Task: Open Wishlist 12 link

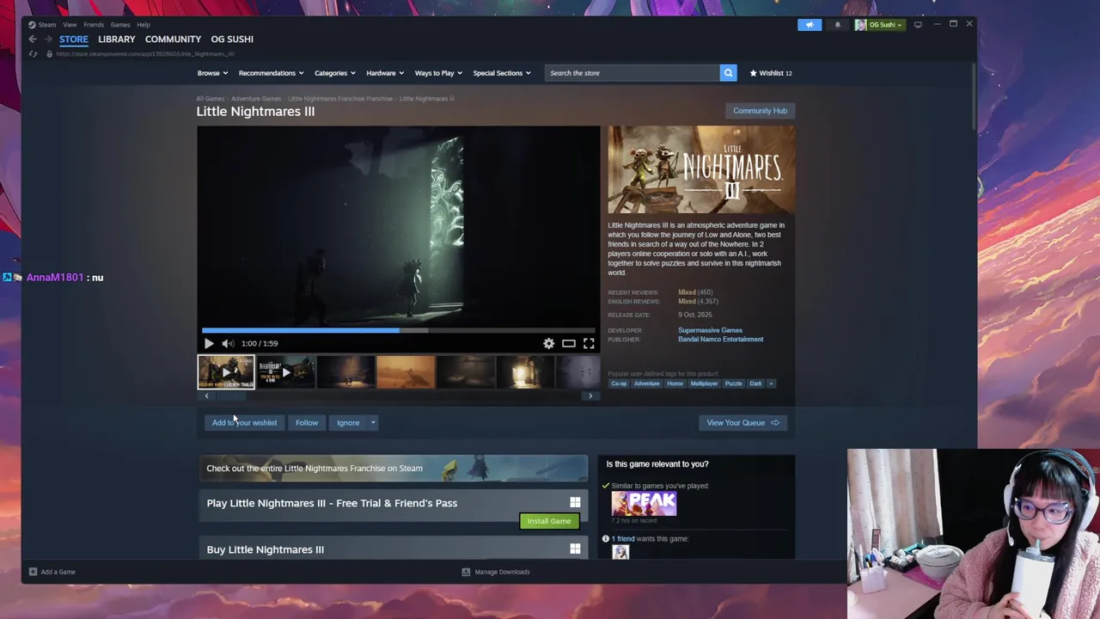Action: (771, 73)
